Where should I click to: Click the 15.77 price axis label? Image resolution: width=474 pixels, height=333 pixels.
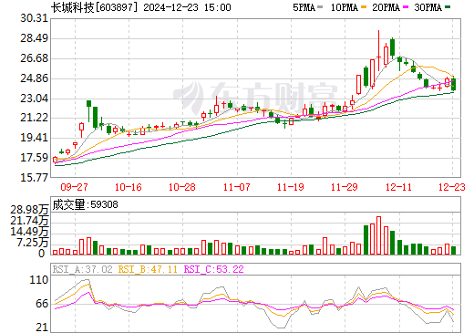(x=35, y=177)
